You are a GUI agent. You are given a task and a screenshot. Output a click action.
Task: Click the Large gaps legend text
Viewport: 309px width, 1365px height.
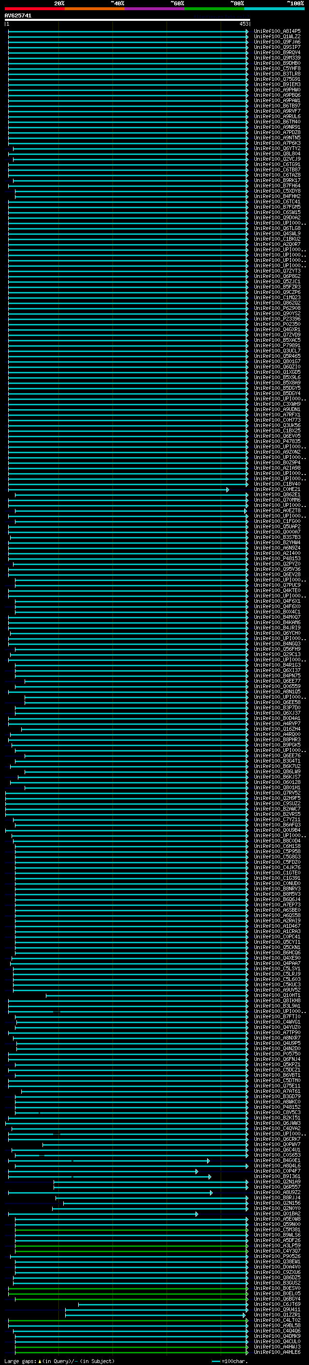click(x=60, y=1361)
